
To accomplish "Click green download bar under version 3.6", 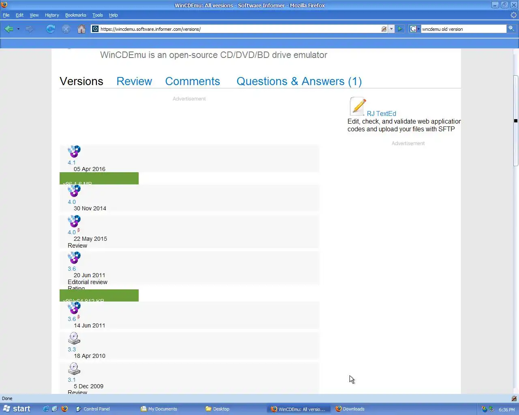I will click(99, 295).
